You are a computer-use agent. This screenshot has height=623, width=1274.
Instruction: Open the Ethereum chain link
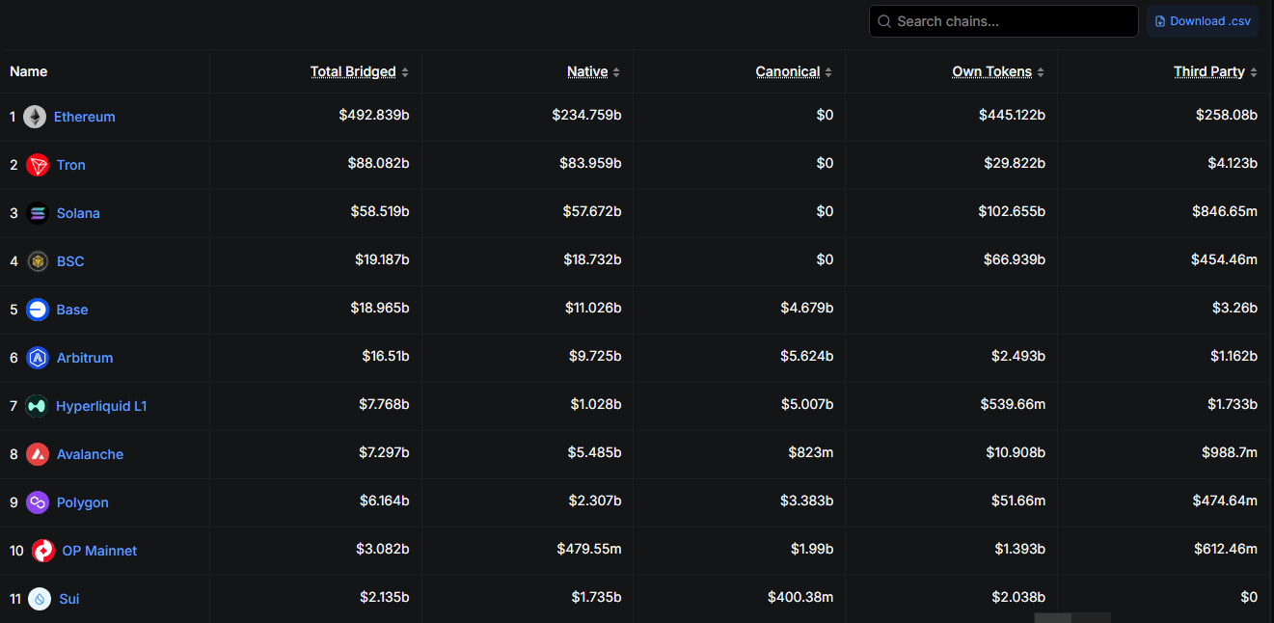point(84,117)
